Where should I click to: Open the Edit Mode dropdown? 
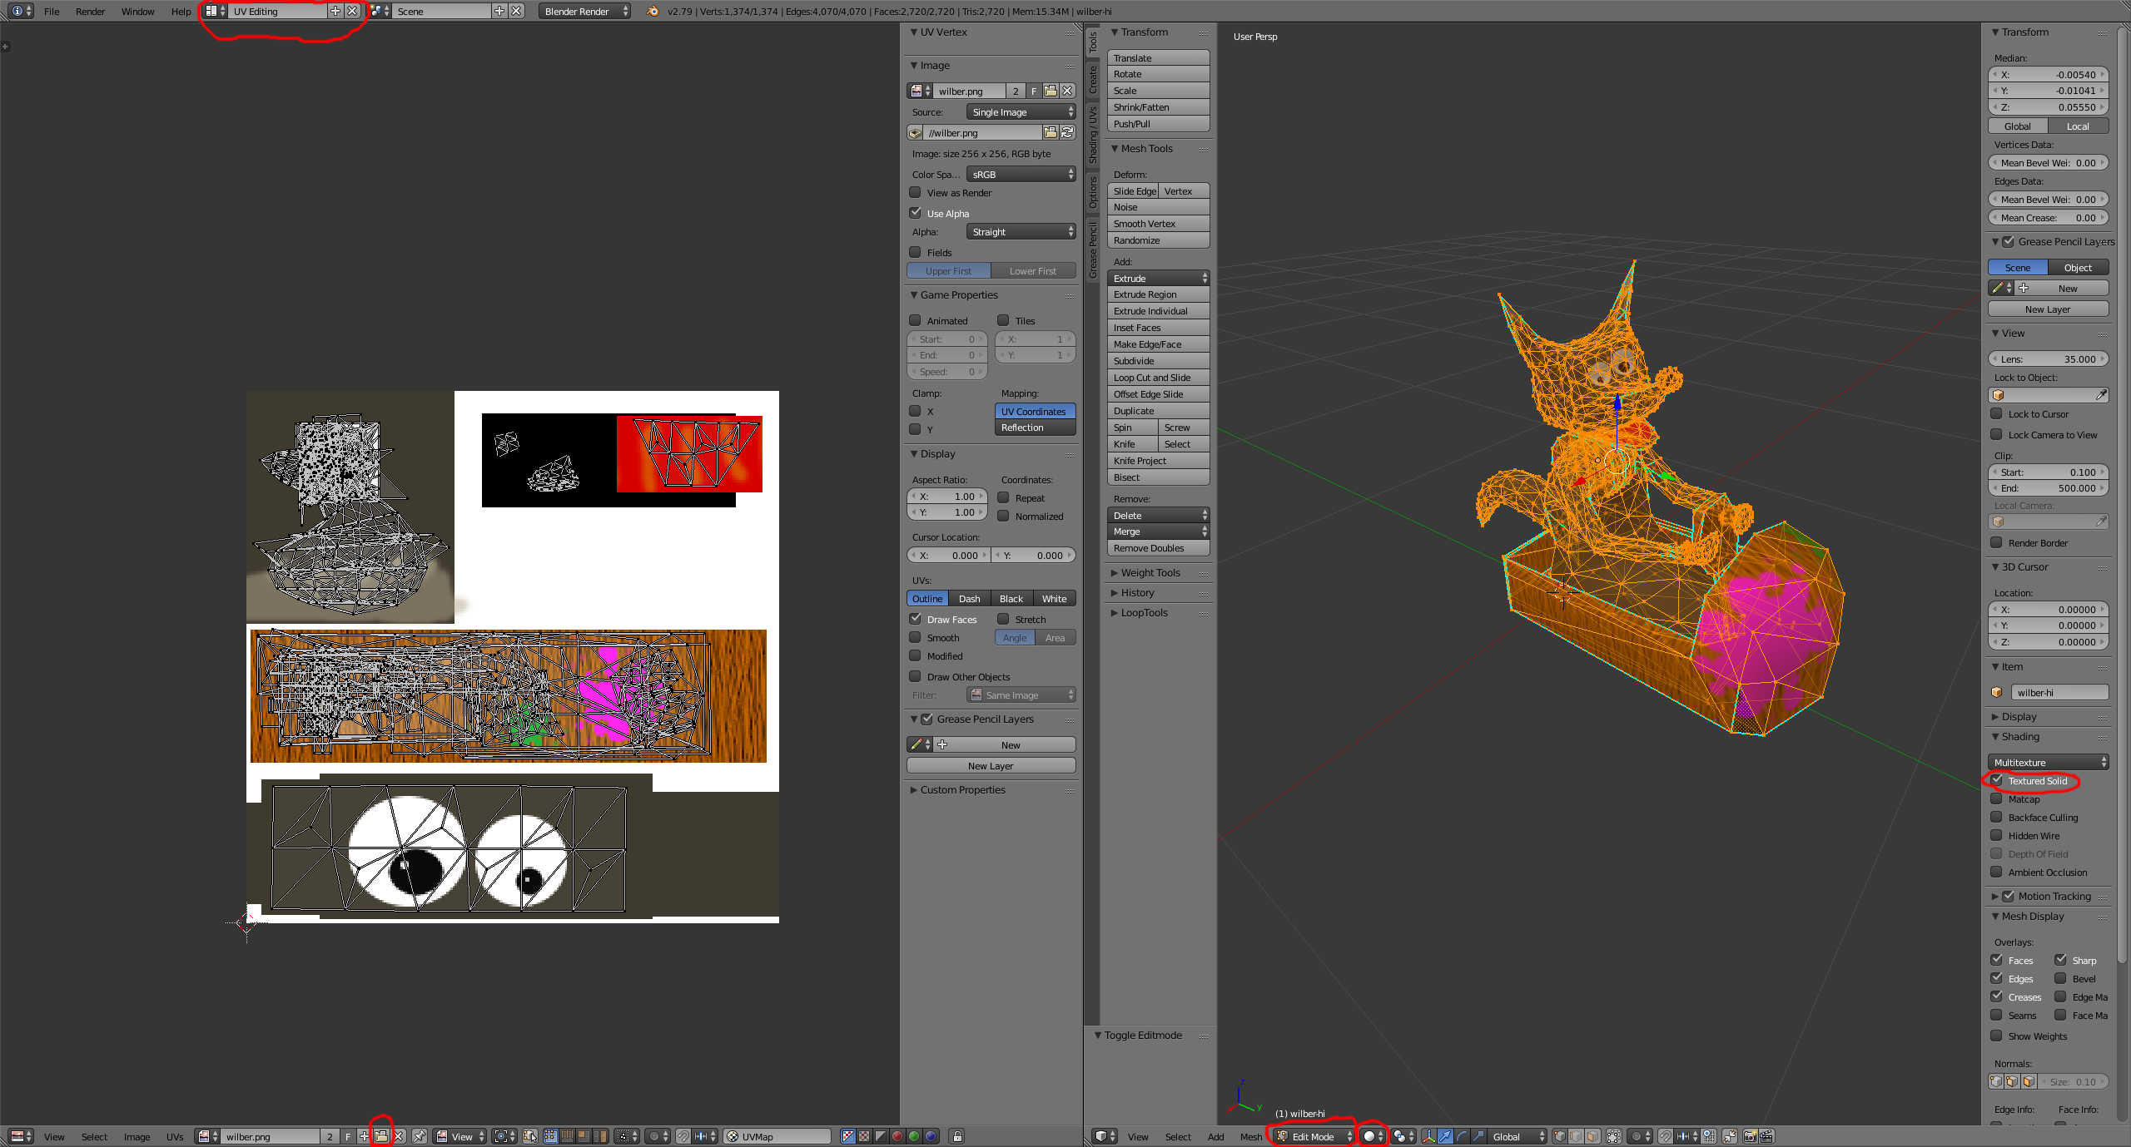coord(1314,1136)
